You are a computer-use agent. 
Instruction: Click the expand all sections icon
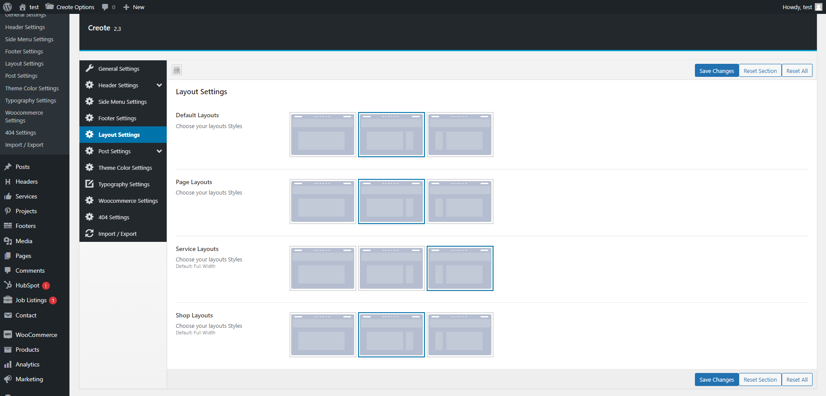click(177, 70)
